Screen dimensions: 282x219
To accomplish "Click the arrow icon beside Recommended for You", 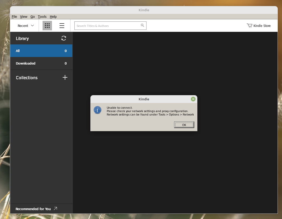I will pos(55,208).
